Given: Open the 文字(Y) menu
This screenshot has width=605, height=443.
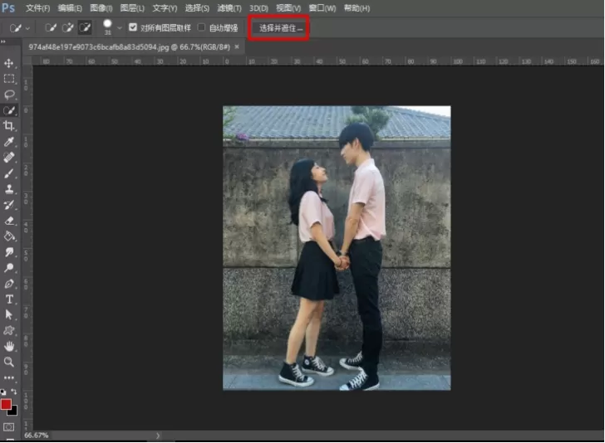Looking at the screenshot, I should point(165,8).
